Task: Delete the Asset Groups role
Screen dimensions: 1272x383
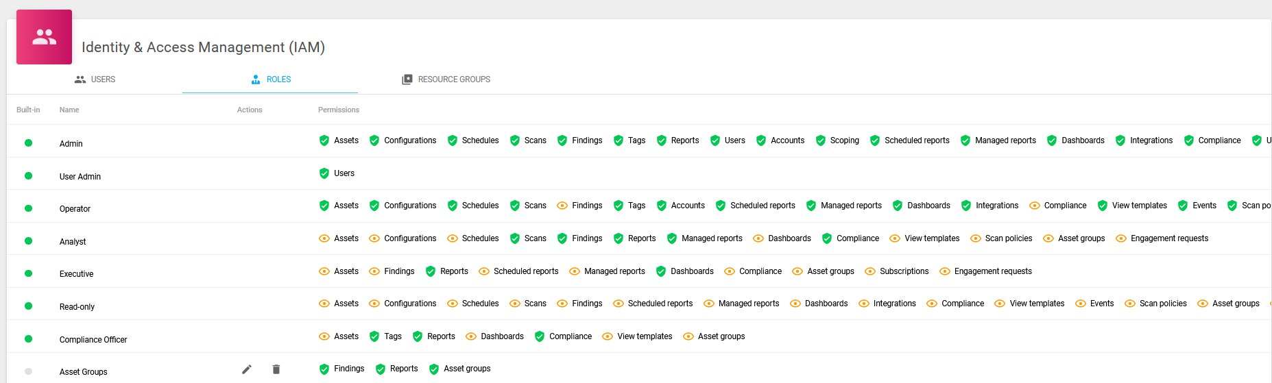Action: click(276, 369)
